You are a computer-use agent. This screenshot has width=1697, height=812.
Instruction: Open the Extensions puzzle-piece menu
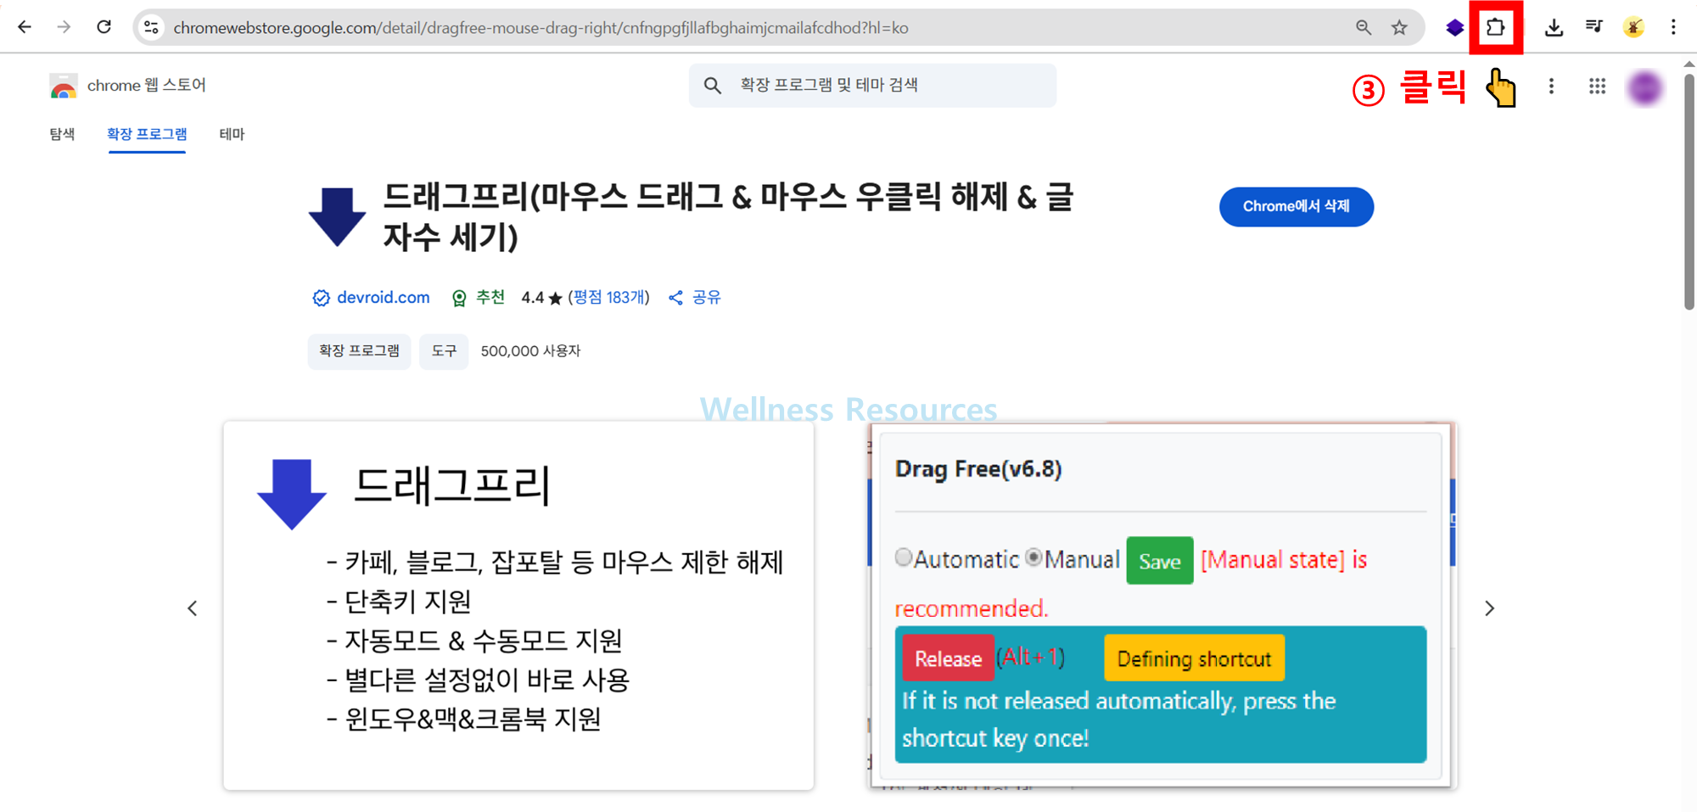(x=1496, y=27)
